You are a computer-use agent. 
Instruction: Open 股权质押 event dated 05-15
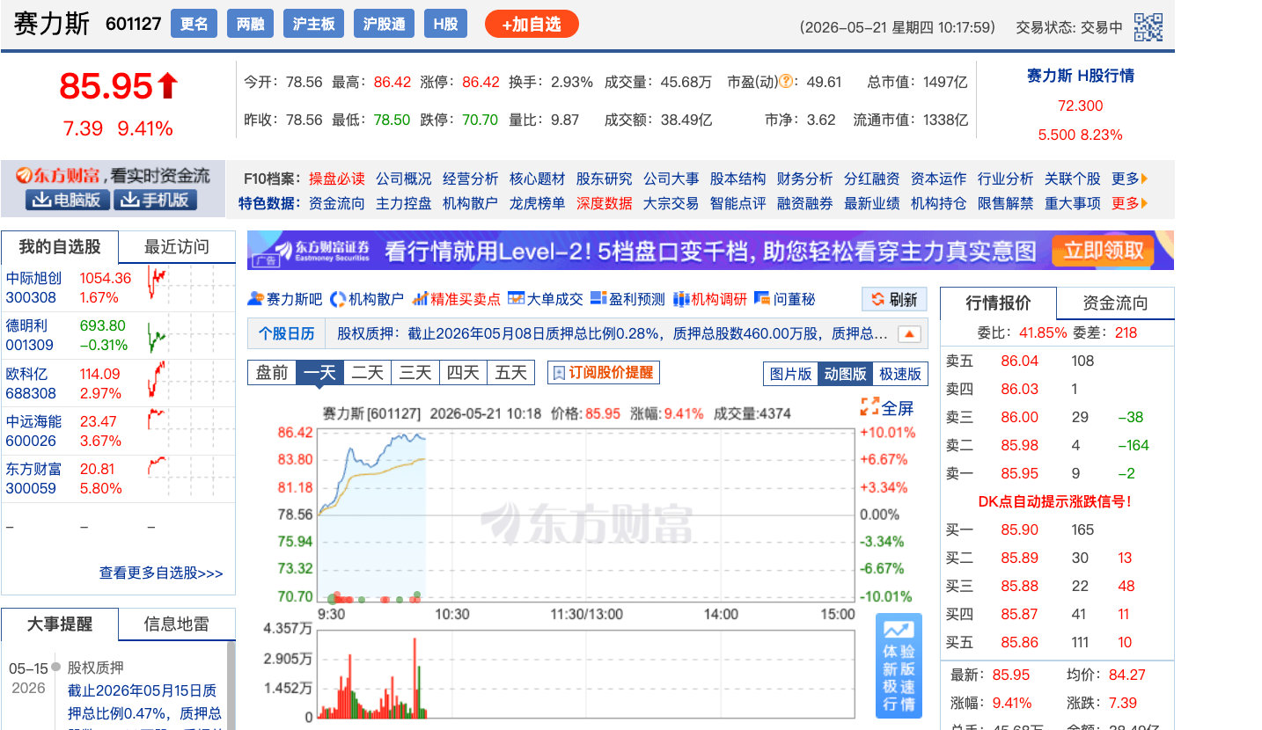pos(95,668)
